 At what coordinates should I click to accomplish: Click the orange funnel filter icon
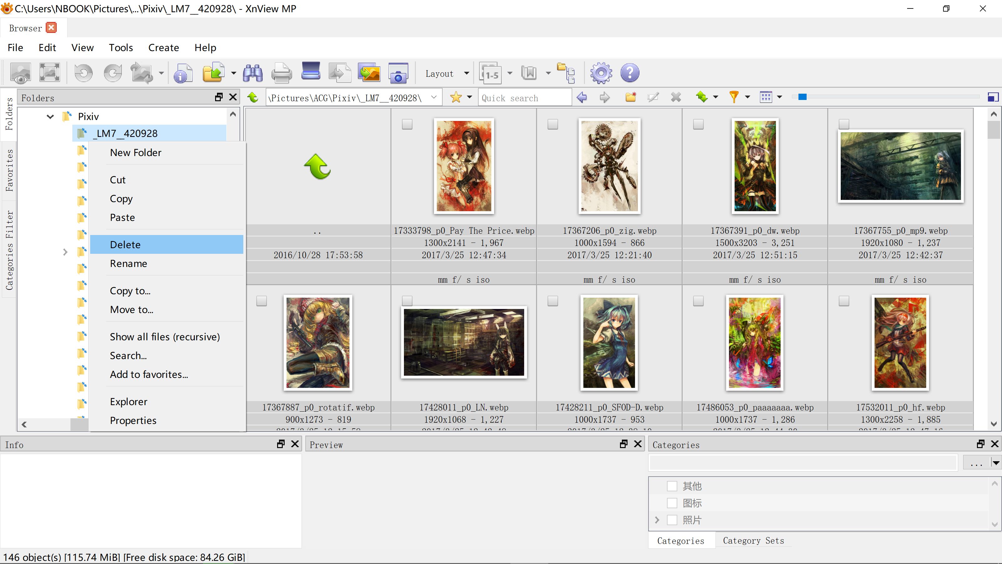point(733,97)
